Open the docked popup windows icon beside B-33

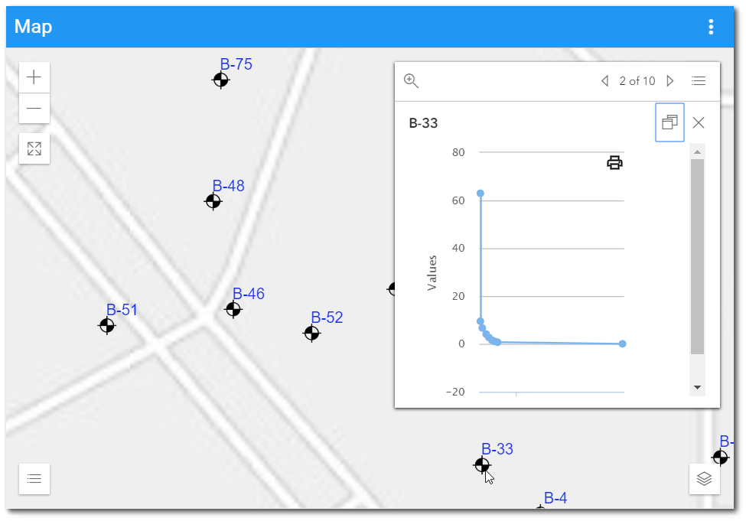point(670,122)
